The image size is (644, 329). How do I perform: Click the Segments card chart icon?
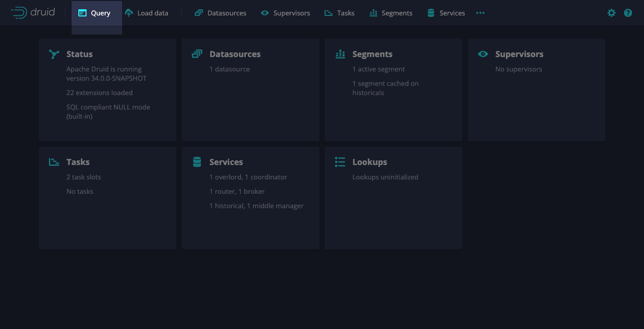click(x=340, y=54)
